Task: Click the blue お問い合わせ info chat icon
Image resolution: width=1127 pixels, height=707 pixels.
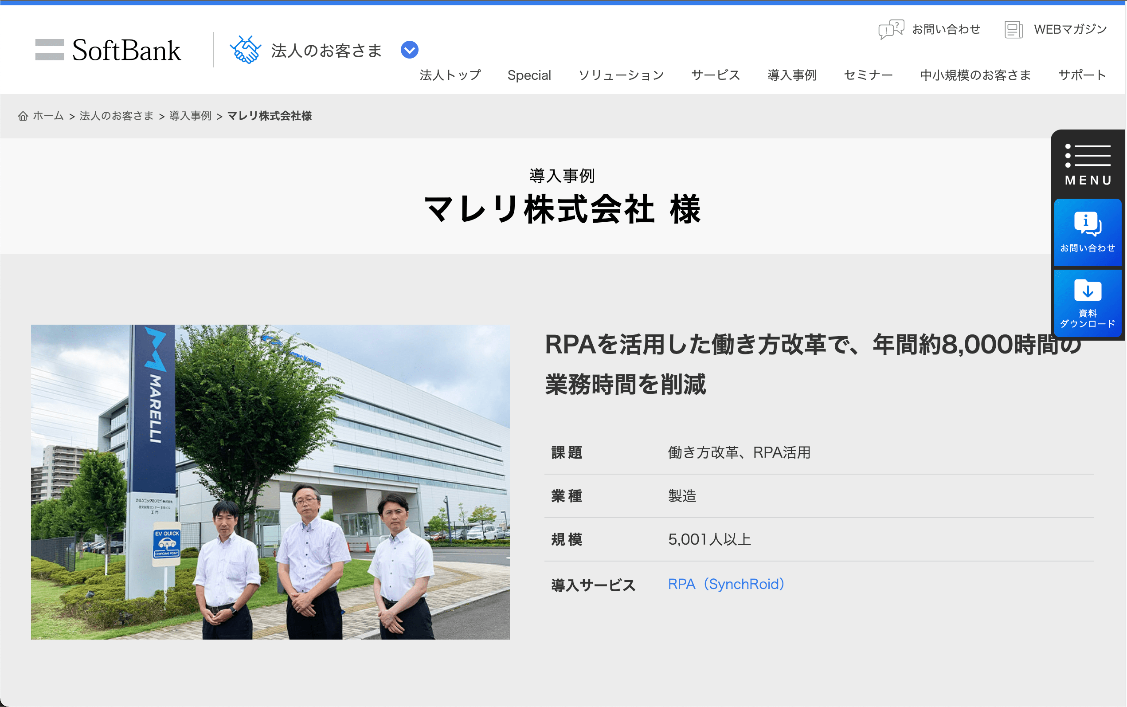Action: pos(1088,224)
